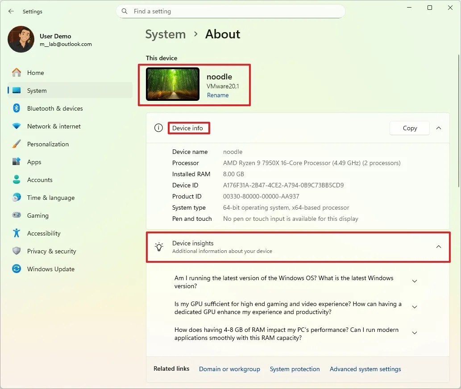Click Rename to change device name
The height and width of the screenshot is (389, 461).
point(218,95)
